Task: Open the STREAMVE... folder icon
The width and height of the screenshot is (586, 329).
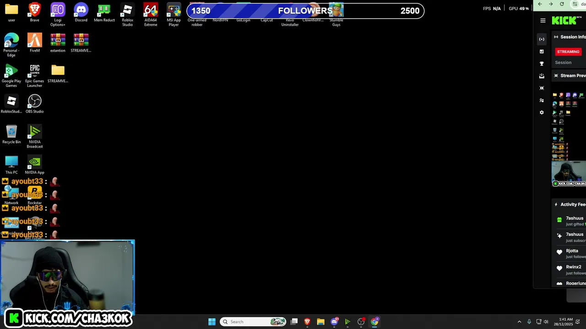Action: pyautogui.click(x=58, y=73)
